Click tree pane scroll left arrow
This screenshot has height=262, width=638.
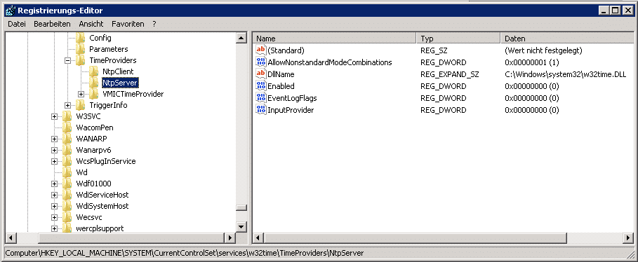pos(11,238)
